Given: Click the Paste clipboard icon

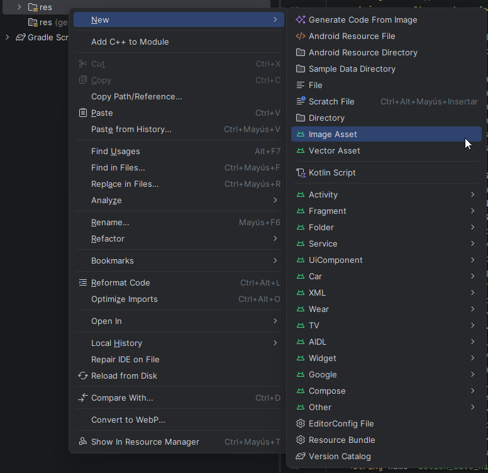Looking at the screenshot, I should [x=83, y=113].
